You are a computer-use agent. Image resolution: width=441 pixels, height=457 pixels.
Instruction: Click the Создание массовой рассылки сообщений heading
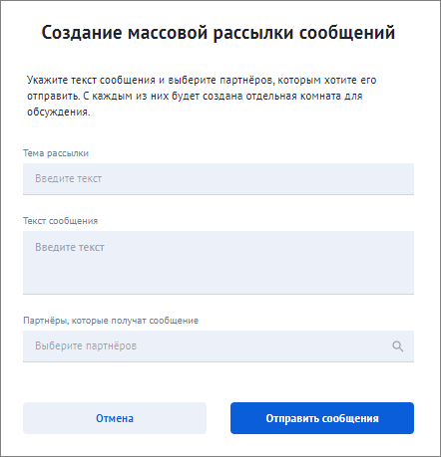[x=219, y=33]
